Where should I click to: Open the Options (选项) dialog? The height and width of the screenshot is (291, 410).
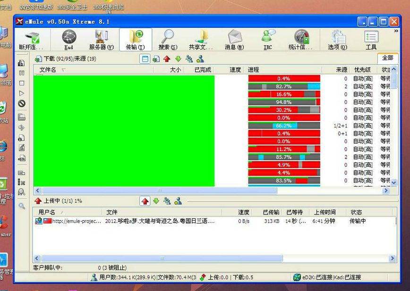[x=338, y=40]
